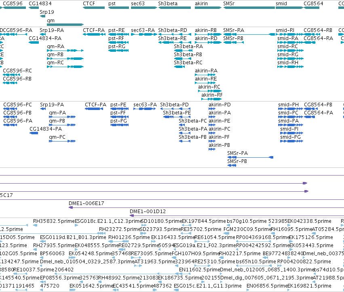Select protein akirin-PD
344x292 pixels.
tap(212, 109)
